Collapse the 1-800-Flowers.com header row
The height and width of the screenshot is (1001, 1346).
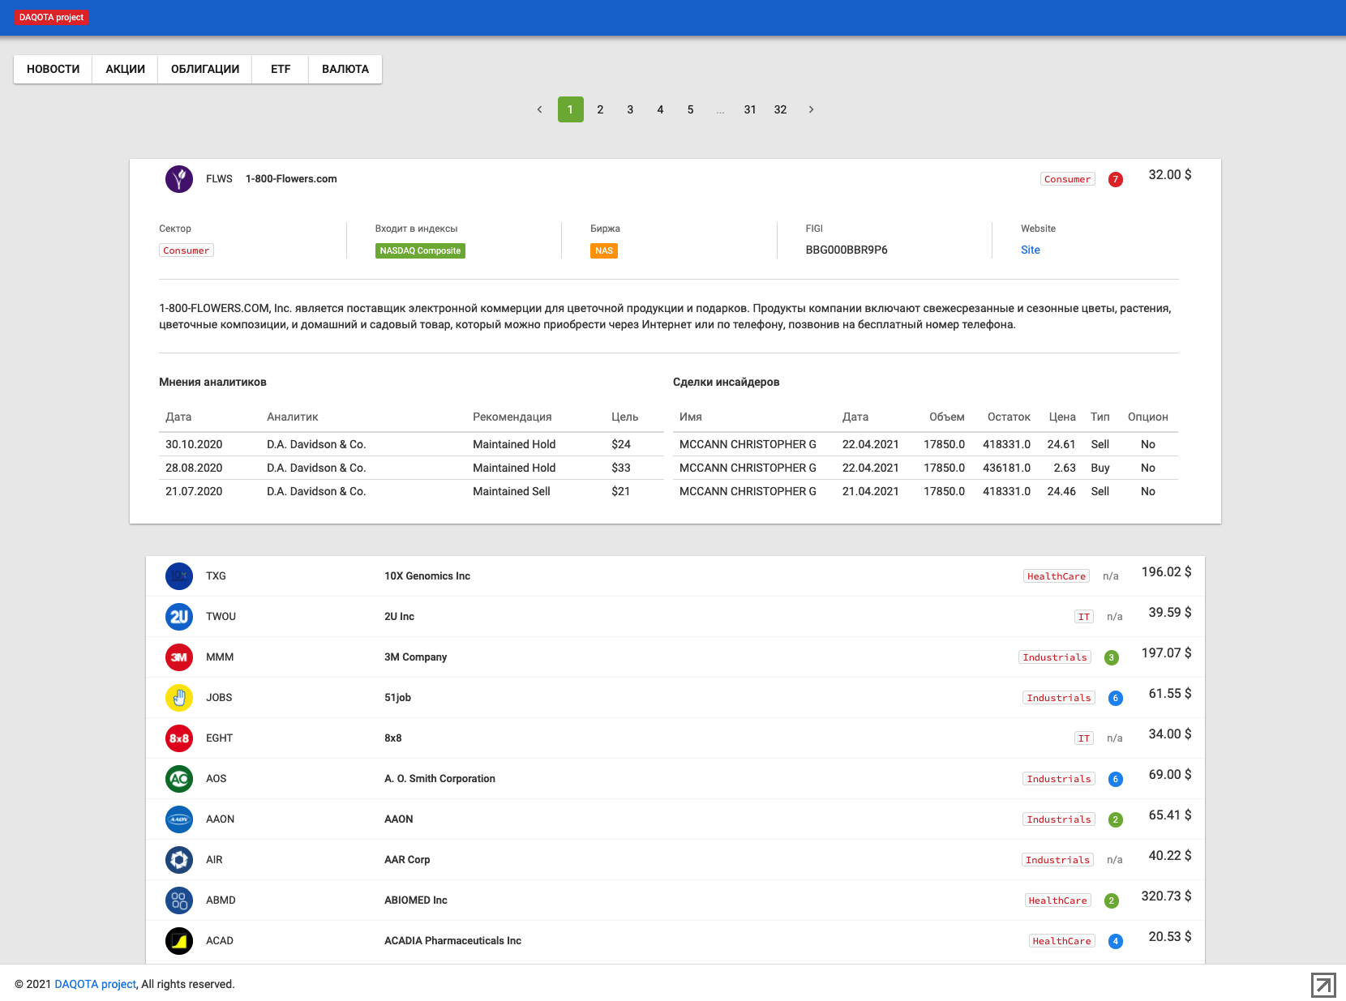point(675,179)
